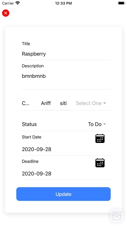Click the Status label
The width and height of the screenshot is (127, 226).
[x=29, y=124]
